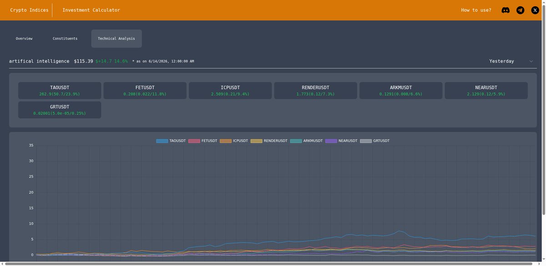Open the Yesterday time range dropdown
The height and width of the screenshot is (266, 546).
coord(511,61)
